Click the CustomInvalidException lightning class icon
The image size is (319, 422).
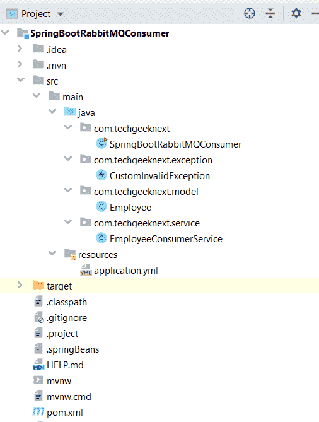(x=101, y=175)
